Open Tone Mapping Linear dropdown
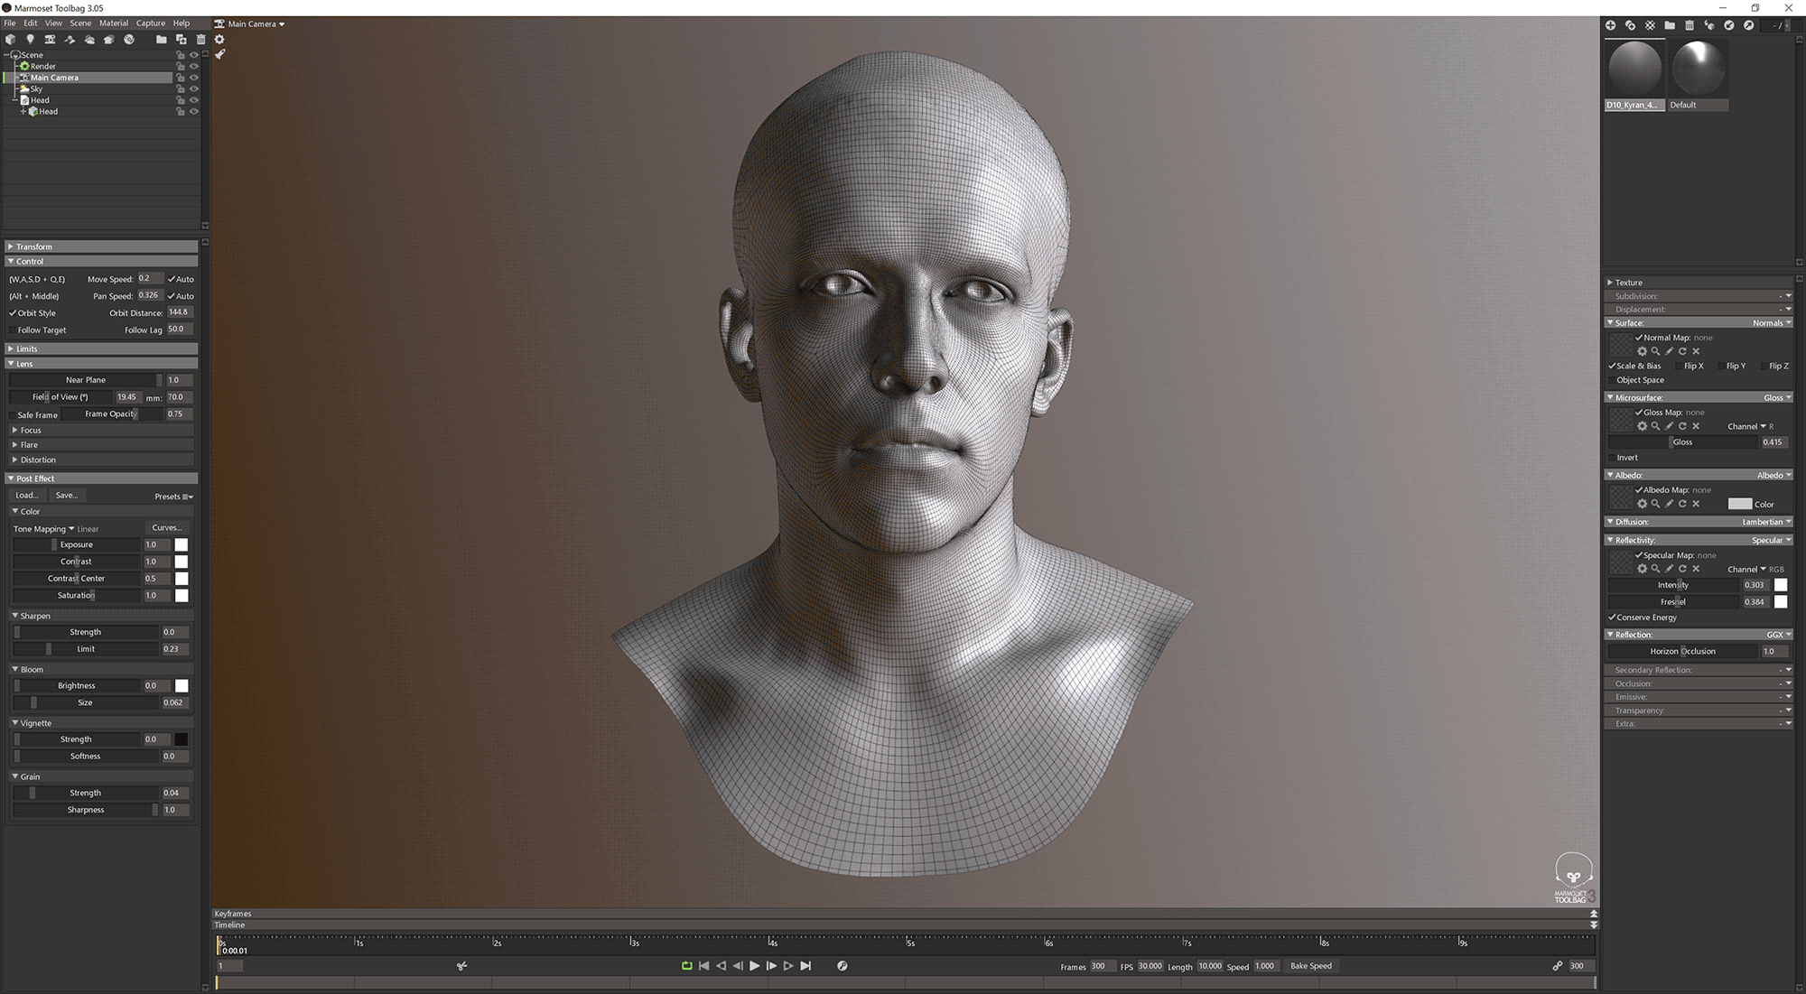1806x994 pixels. (x=56, y=529)
